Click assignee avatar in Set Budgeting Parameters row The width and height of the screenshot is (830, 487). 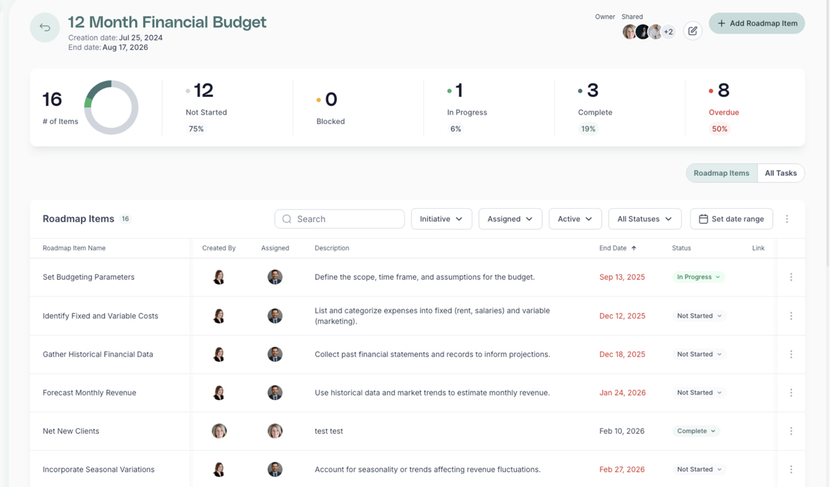[x=275, y=277]
